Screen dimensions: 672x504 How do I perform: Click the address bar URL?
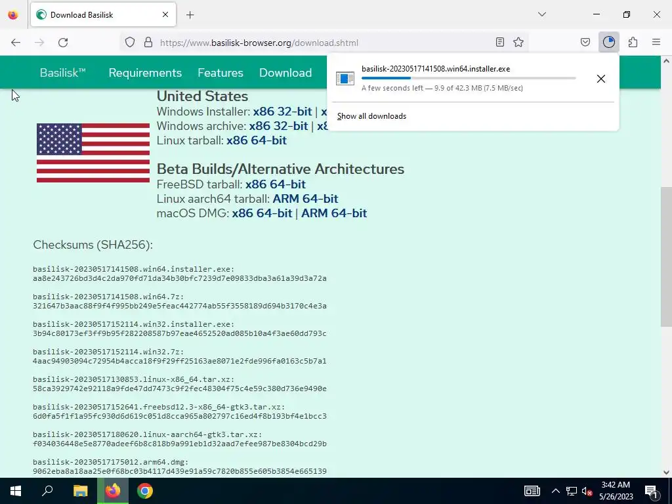point(259,43)
